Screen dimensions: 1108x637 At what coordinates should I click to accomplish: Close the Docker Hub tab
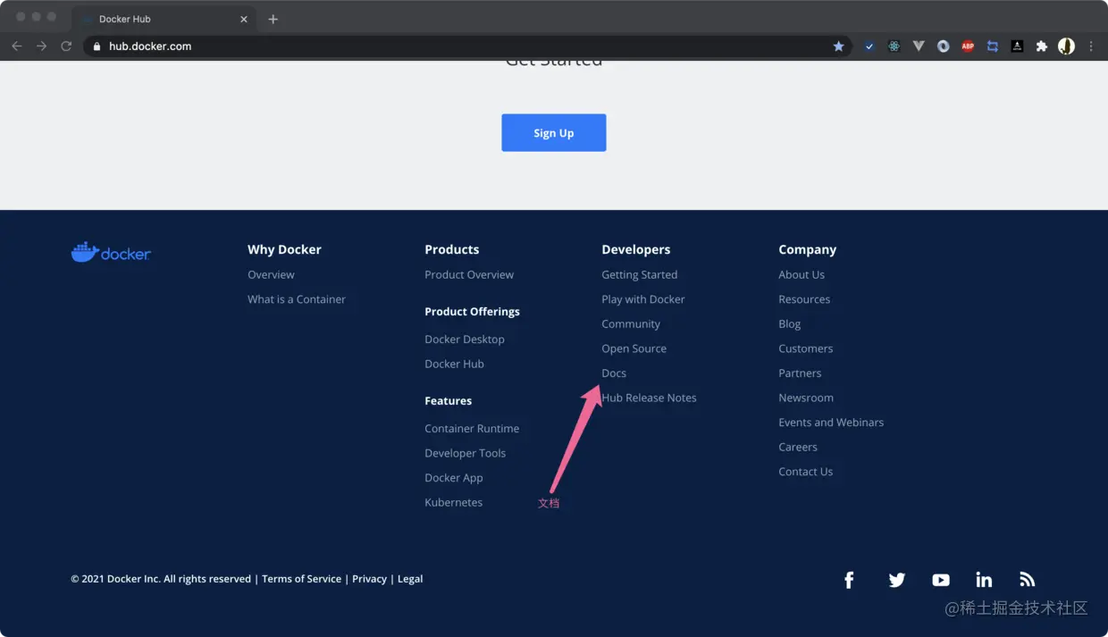[244, 19]
